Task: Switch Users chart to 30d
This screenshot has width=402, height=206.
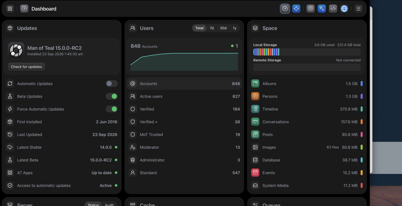Action: click(x=223, y=28)
